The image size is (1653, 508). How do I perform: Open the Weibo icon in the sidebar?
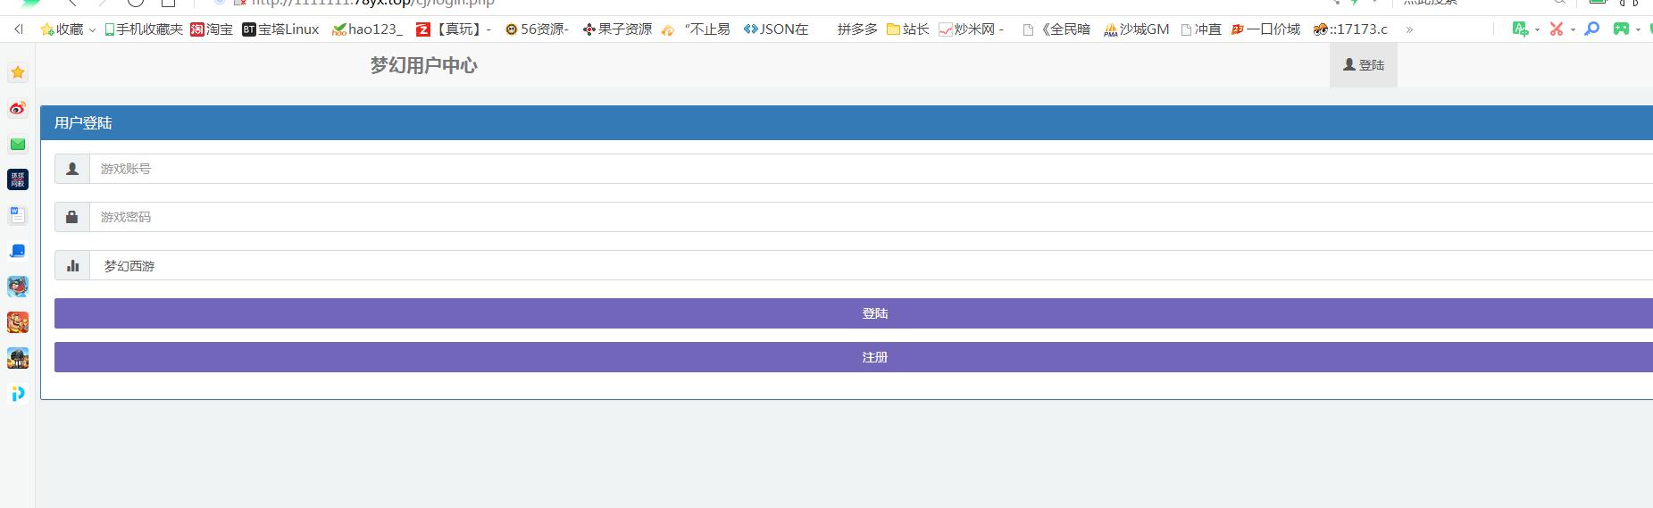coord(17,109)
